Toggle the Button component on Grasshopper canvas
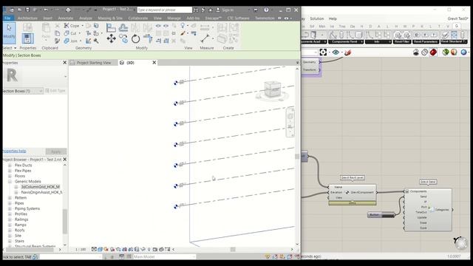This screenshot has width=473, height=266. click(x=381, y=215)
